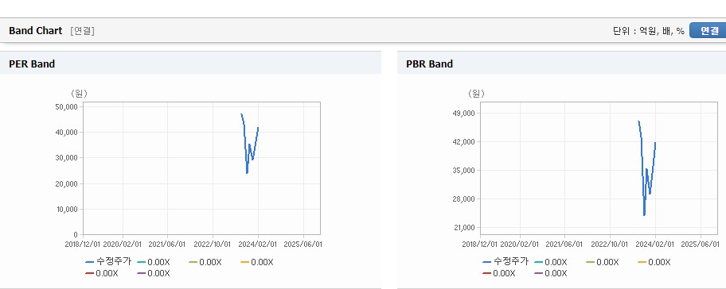
Task: Click the 2021/06/01 date under PBR Band chart
Action: (565, 244)
